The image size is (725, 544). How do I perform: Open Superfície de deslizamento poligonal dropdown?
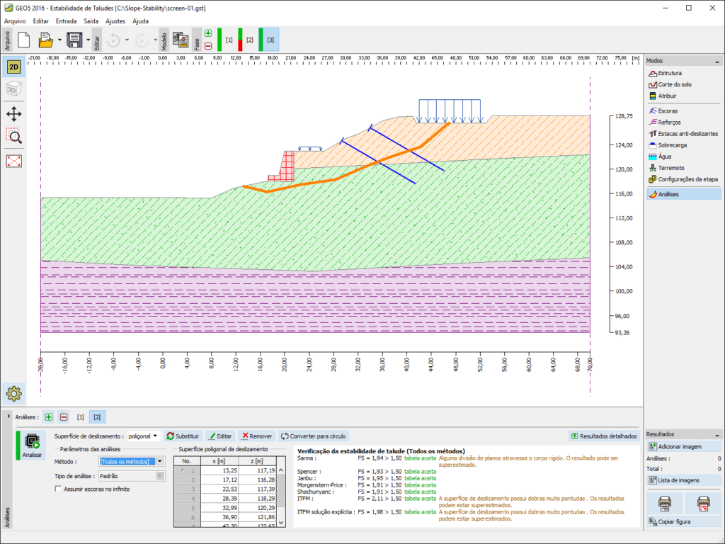(x=143, y=436)
